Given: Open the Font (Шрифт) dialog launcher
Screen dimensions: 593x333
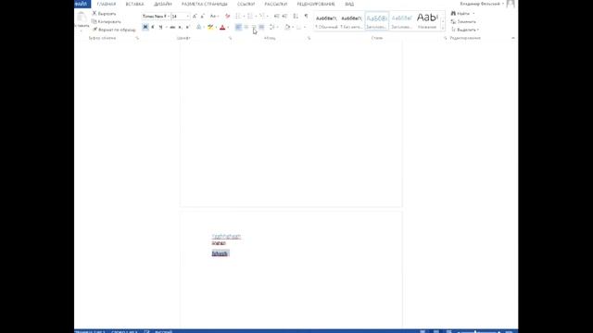Looking at the screenshot, I should coord(230,38).
